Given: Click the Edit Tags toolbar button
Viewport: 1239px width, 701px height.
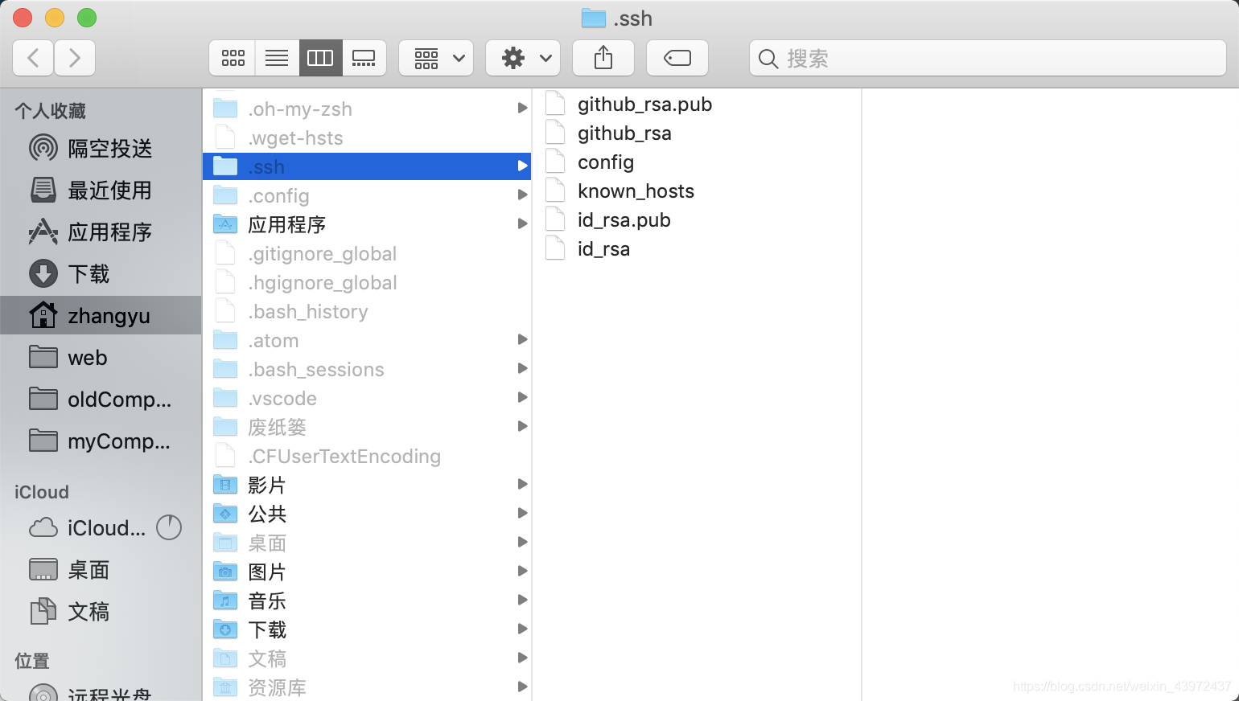Looking at the screenshot, I should [x=677, y=58].
